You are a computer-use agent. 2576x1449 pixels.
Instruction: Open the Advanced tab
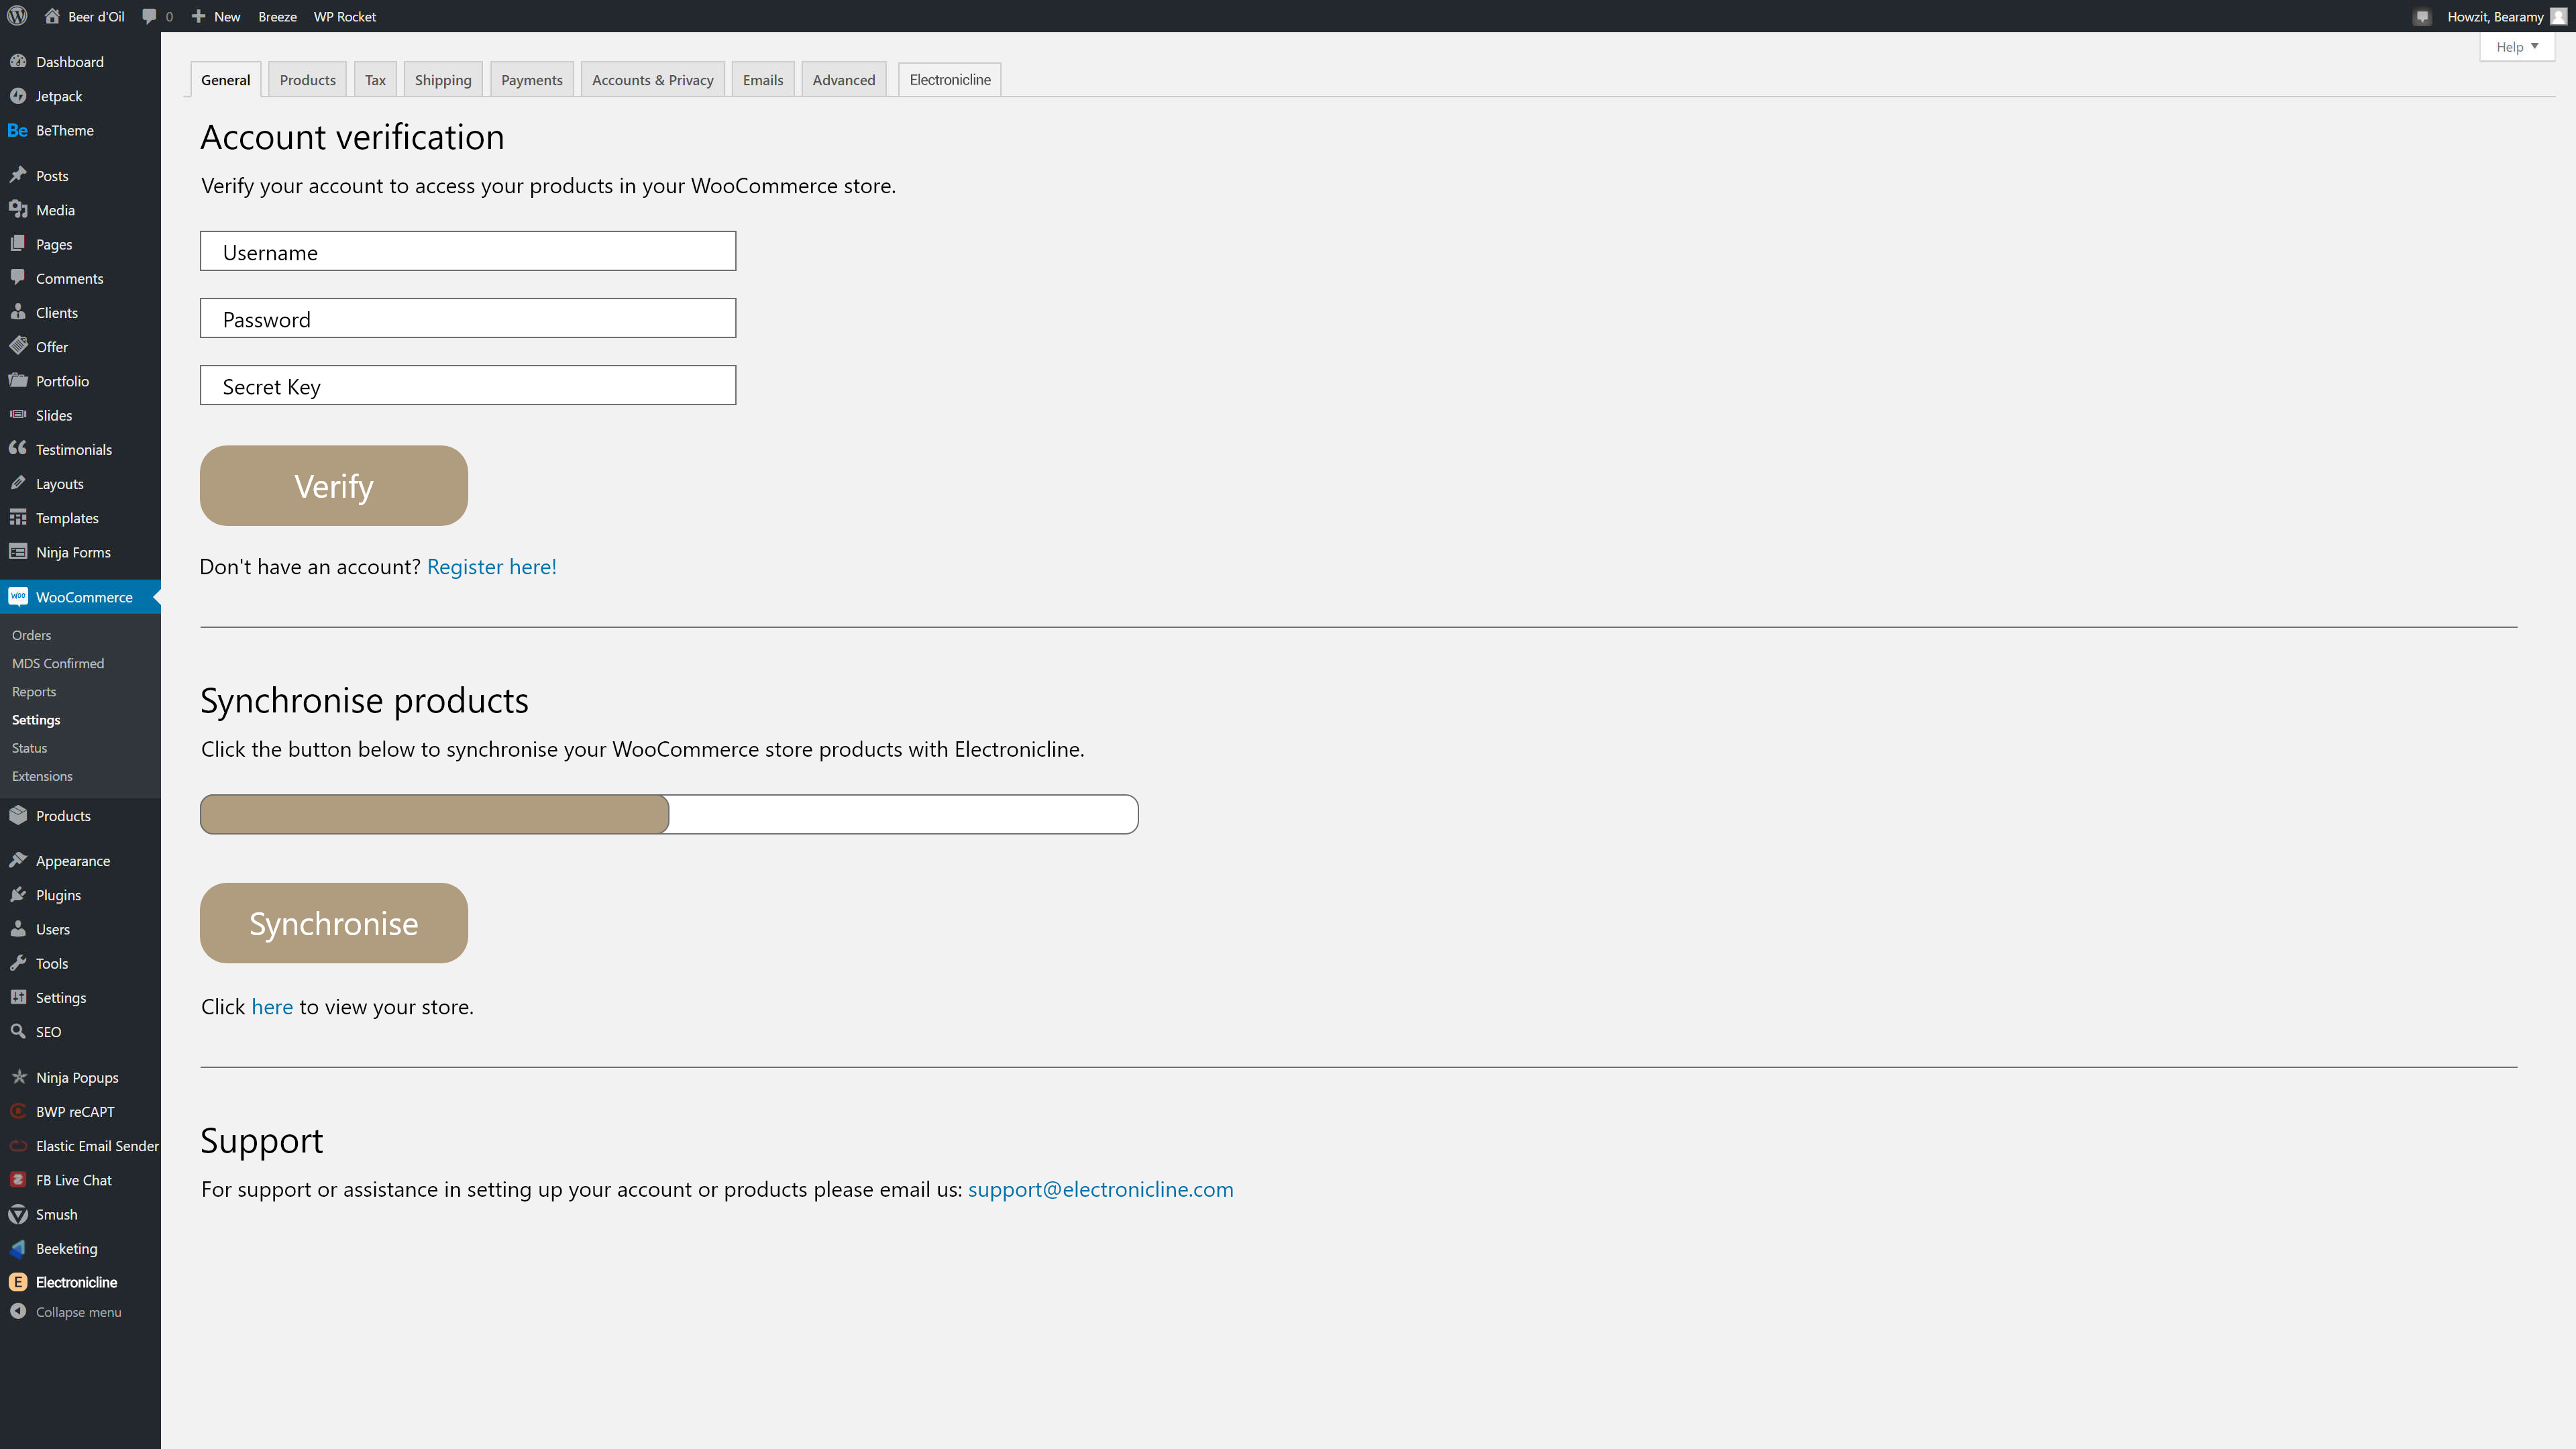844,80
